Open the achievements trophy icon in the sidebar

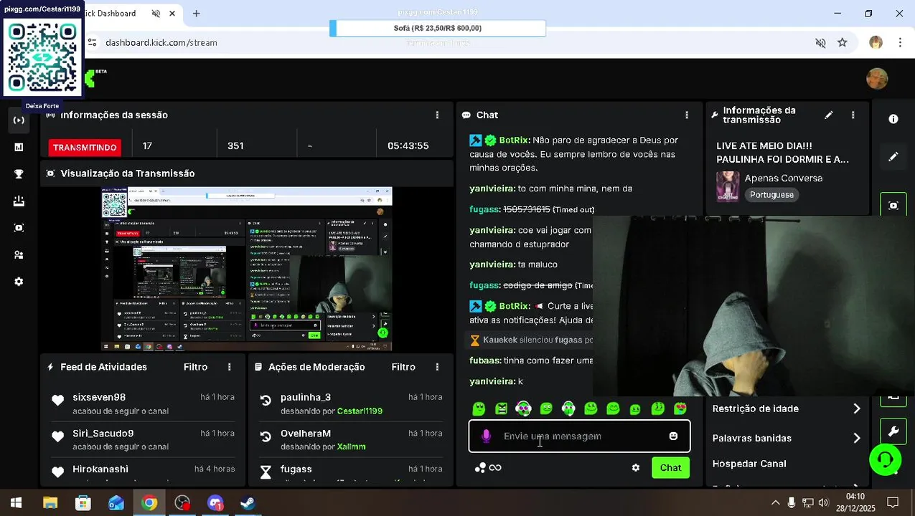[x=19, y=174]
